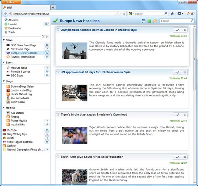Switch to headlines-only view
Viewport: 198px width, 186px height.
pyautogui.click(x=144, y=21)
